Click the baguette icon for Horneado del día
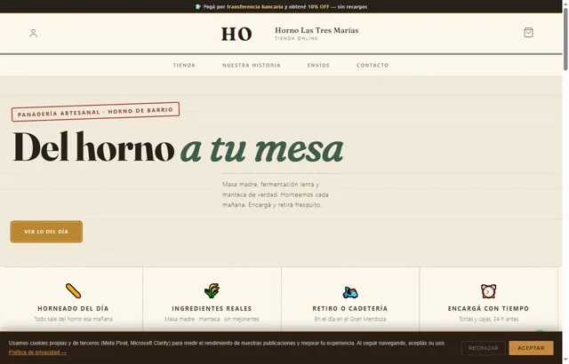 [73, 291]
